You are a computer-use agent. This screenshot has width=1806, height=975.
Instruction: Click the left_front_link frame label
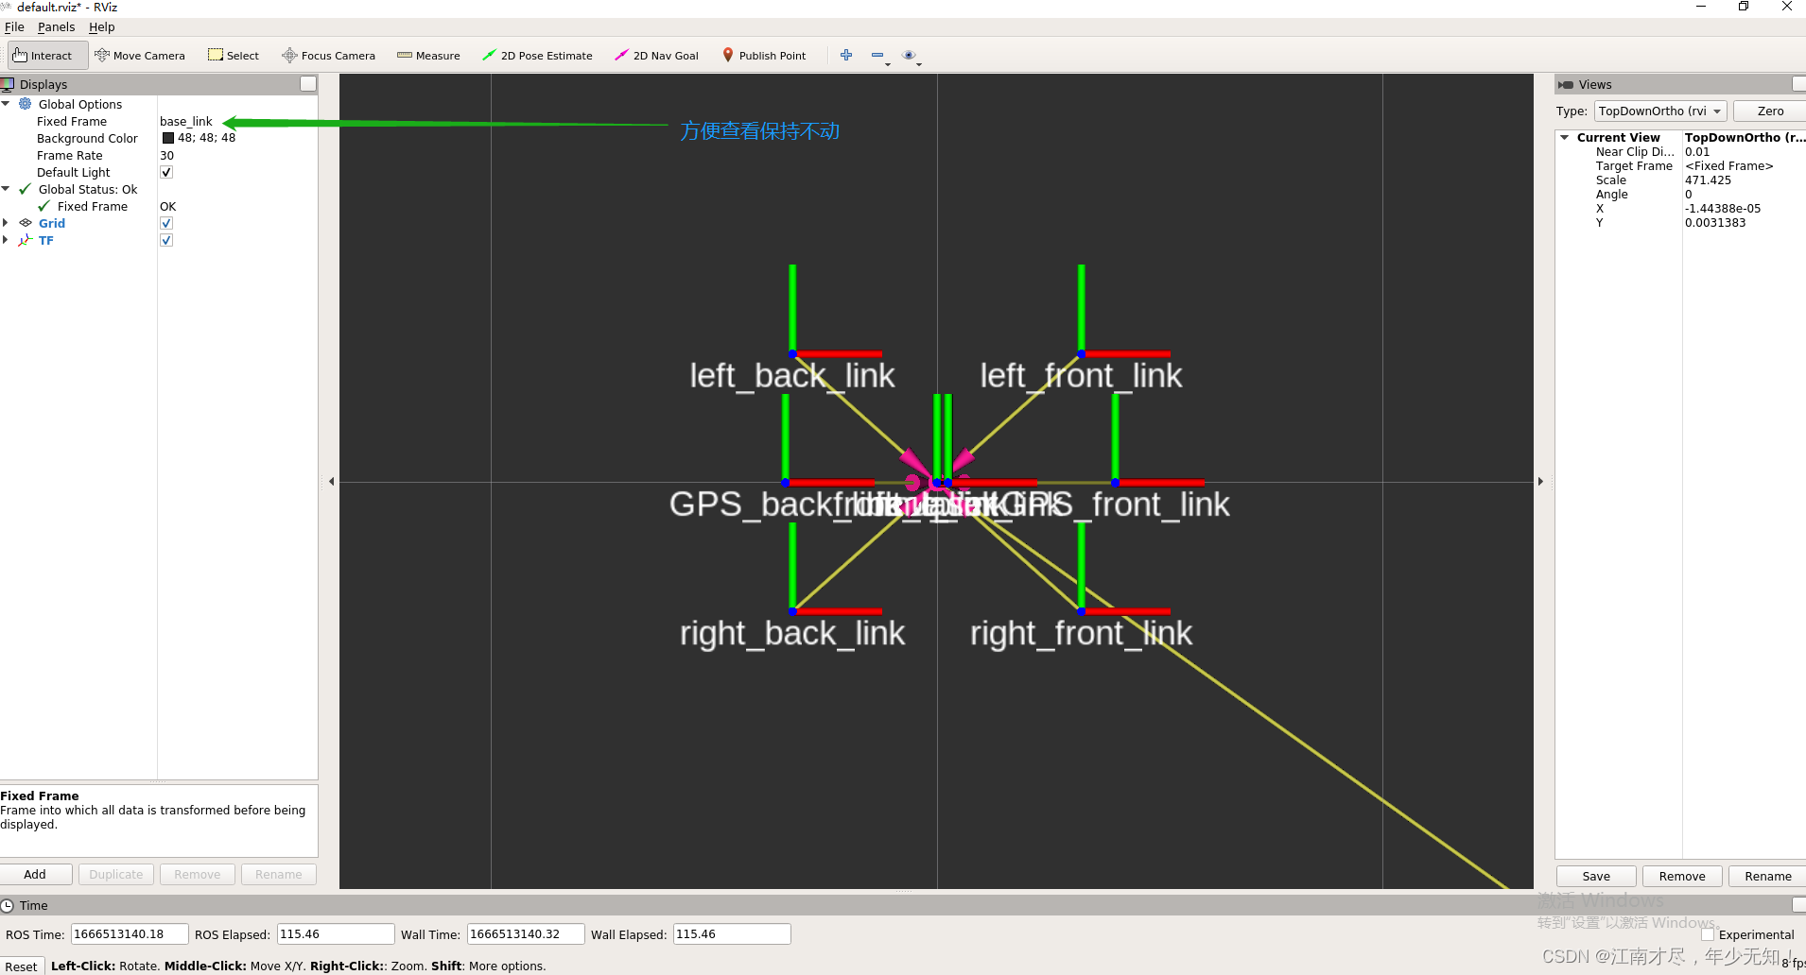pos(1081,375)
